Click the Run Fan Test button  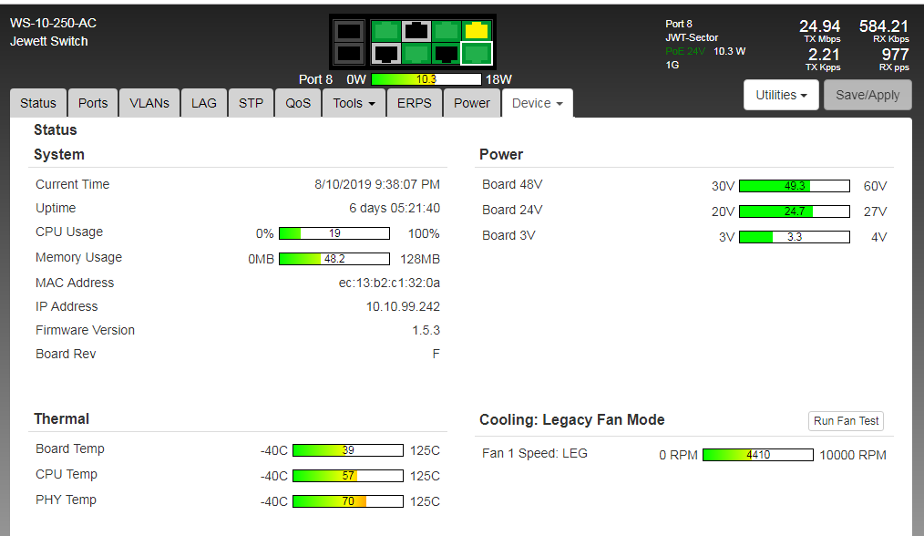[x=846, y=421]
